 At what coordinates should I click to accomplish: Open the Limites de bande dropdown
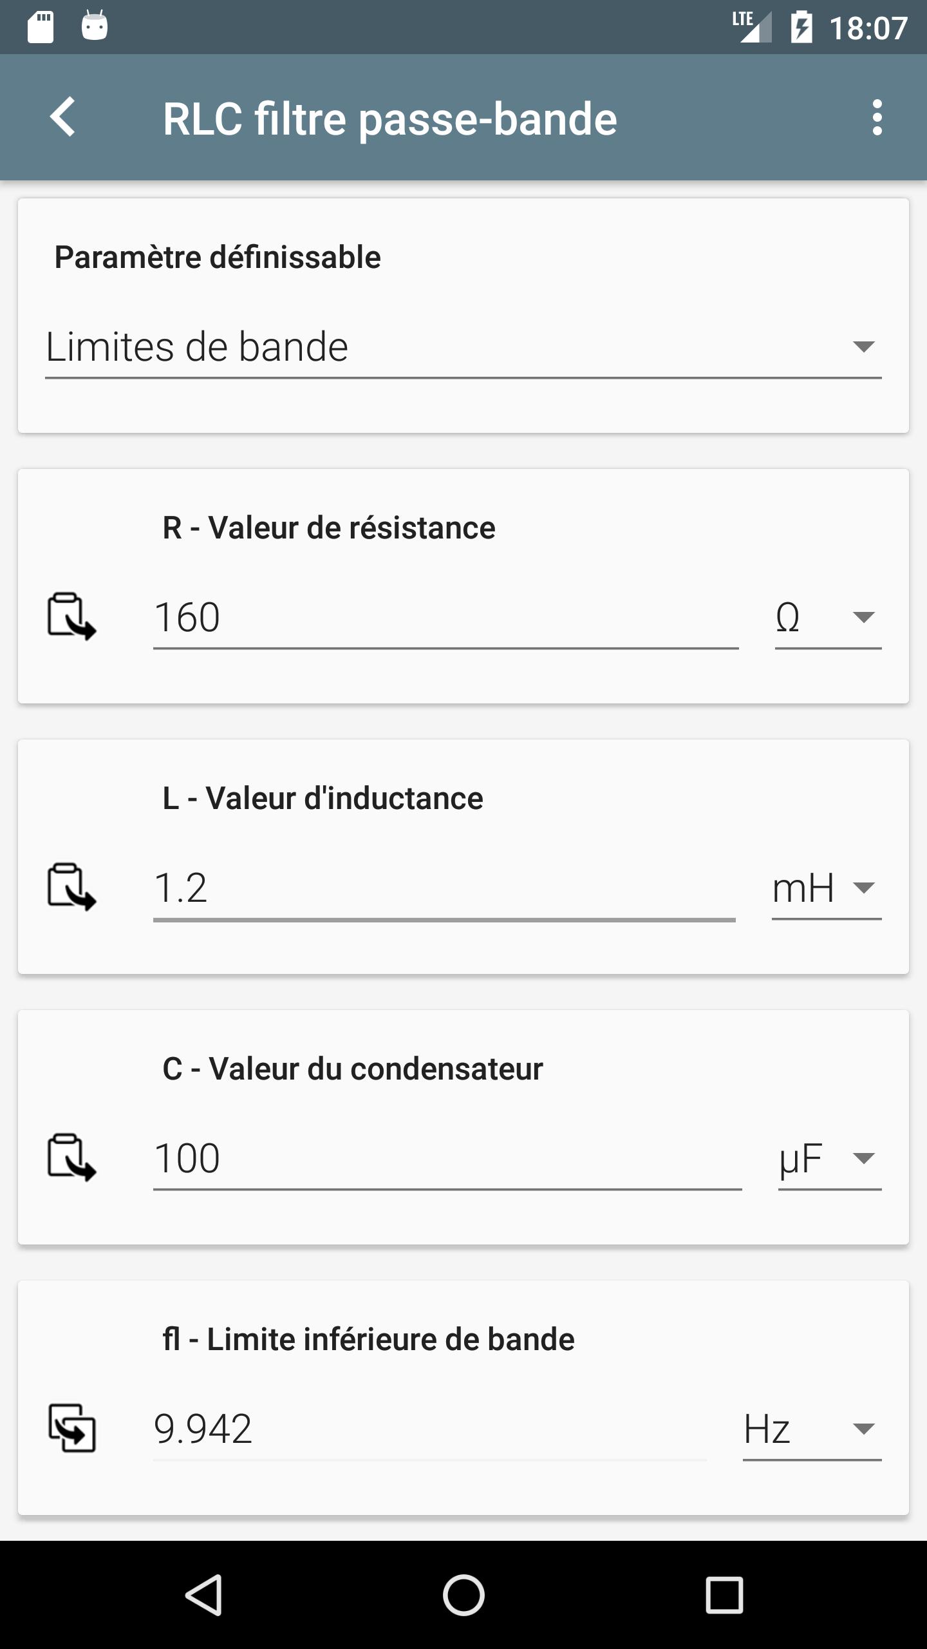(464, 347)
